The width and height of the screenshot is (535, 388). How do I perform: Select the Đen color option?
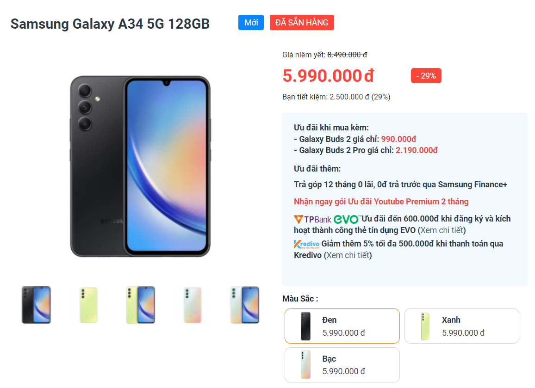click(342, 326)
